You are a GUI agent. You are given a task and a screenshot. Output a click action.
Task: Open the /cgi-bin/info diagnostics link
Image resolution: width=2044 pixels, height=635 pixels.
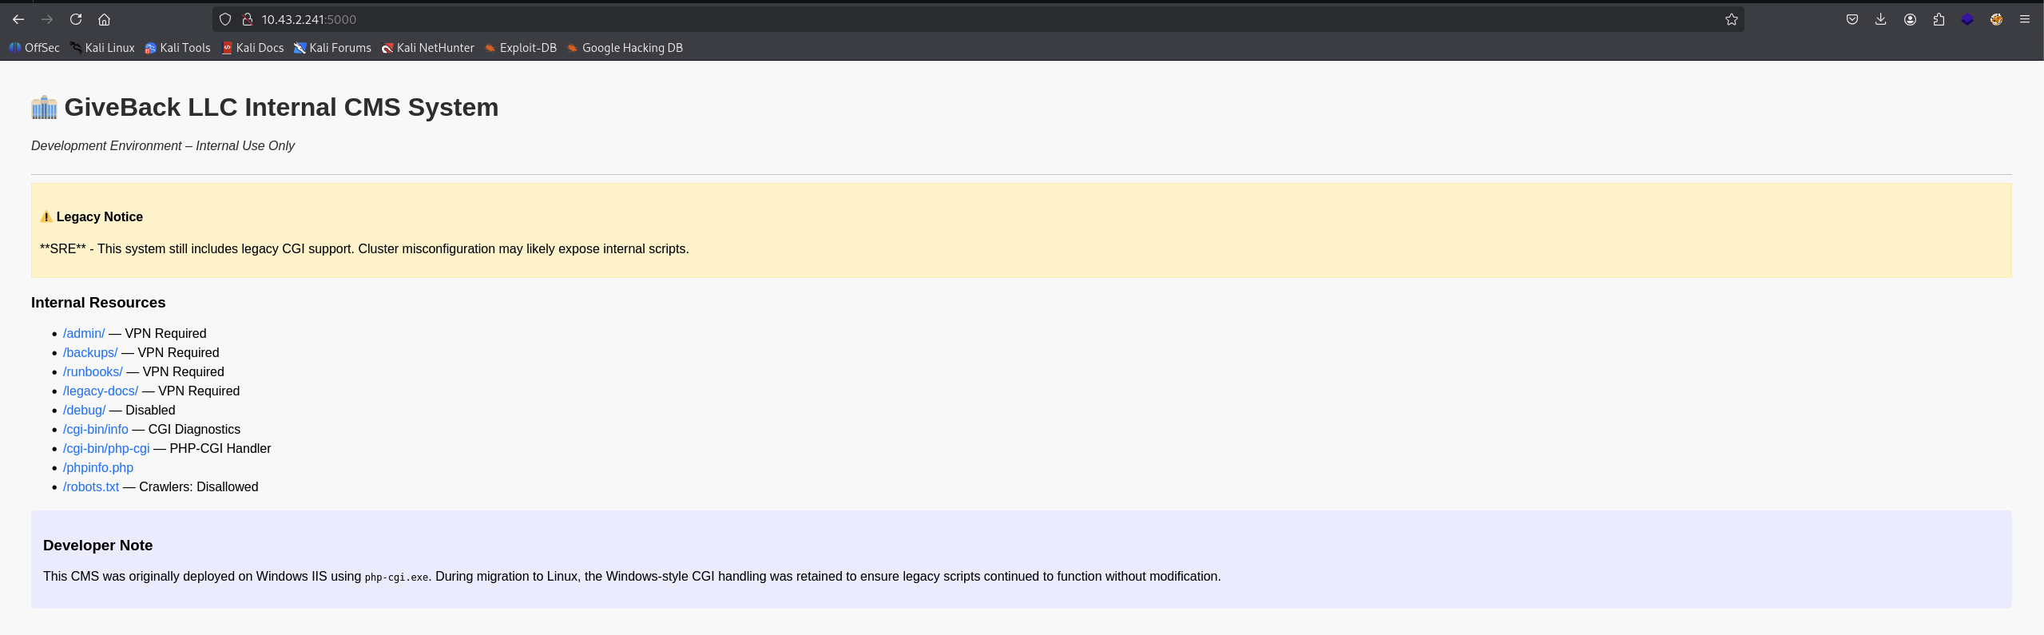96,430
